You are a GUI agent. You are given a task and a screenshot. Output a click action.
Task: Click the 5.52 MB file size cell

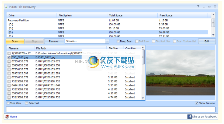[x=113, y=77]
